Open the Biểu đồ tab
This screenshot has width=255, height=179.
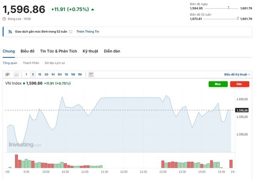coord(28,51)
